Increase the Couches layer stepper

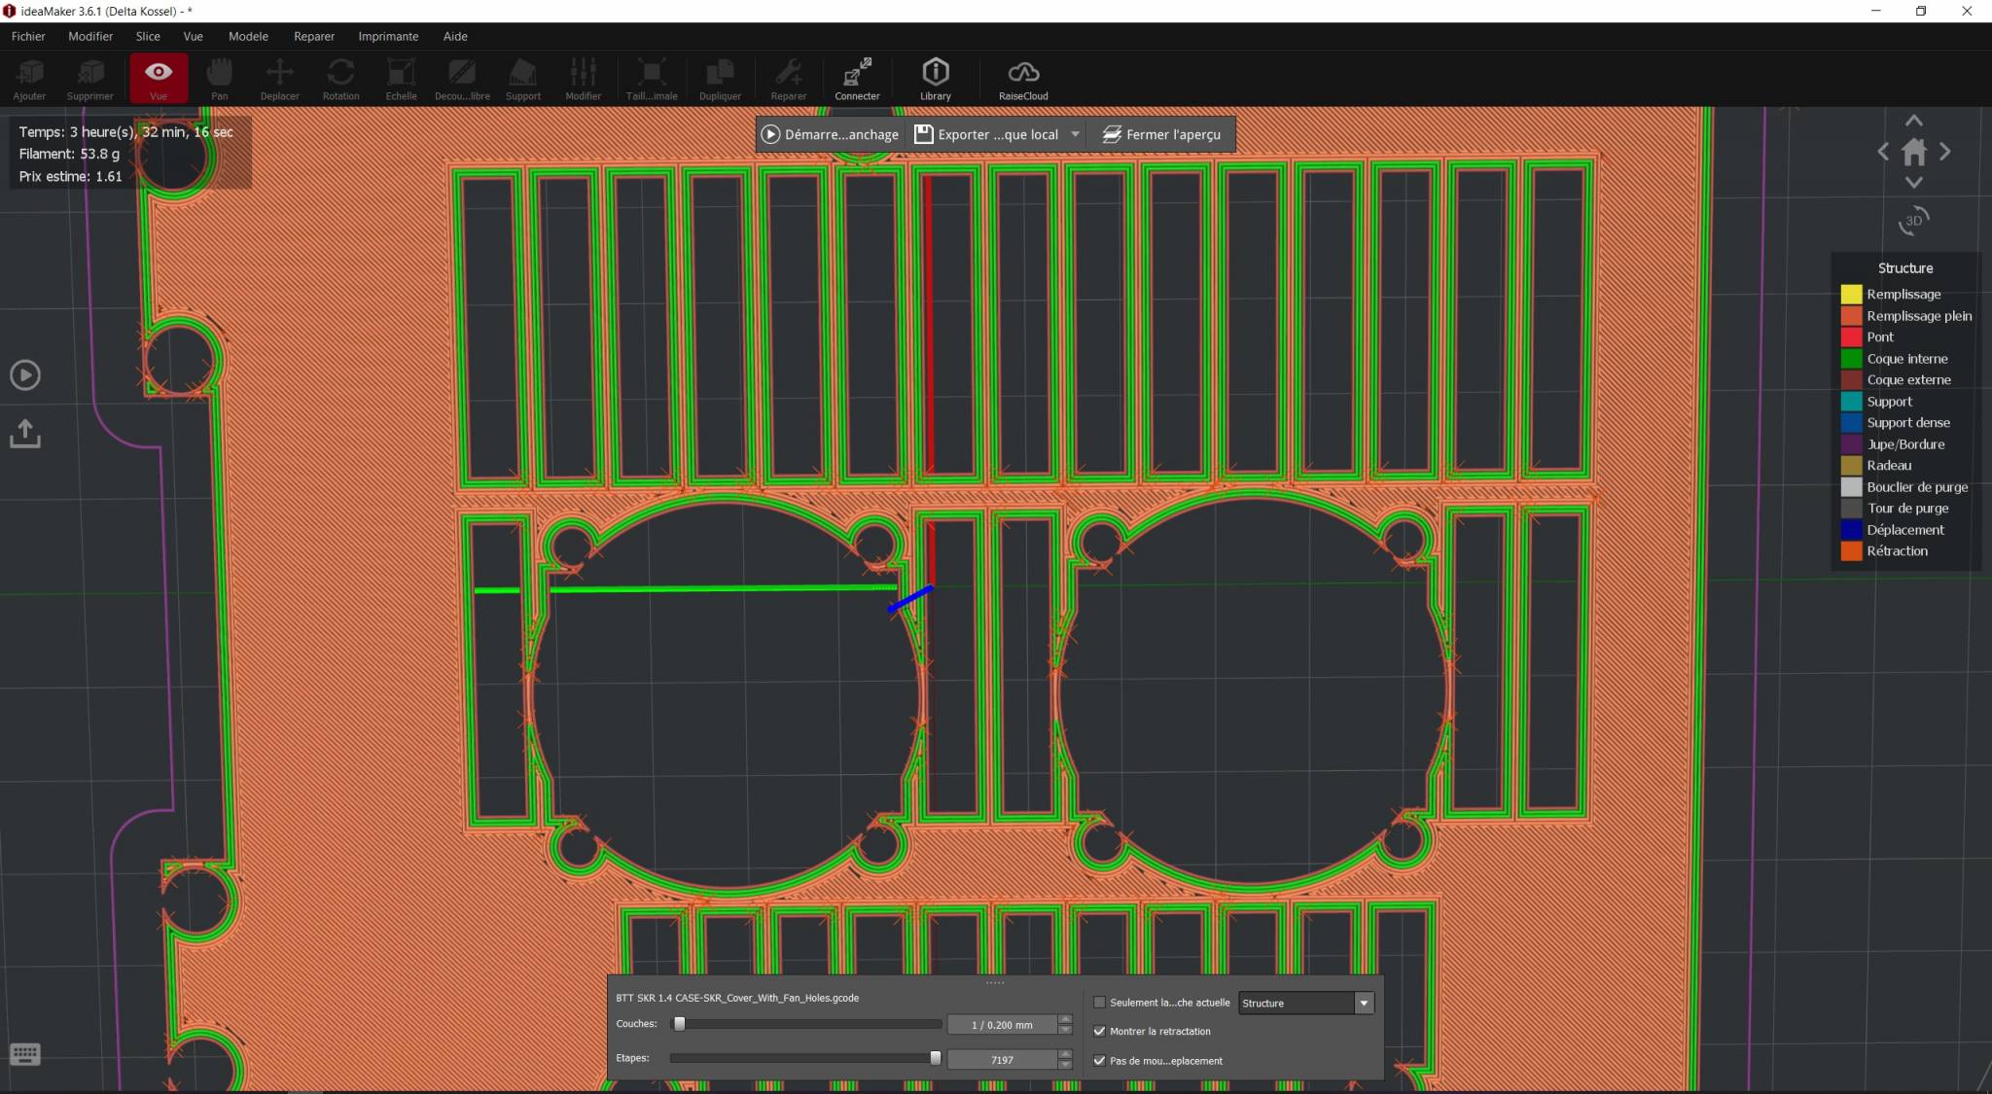[1065, 1018]
